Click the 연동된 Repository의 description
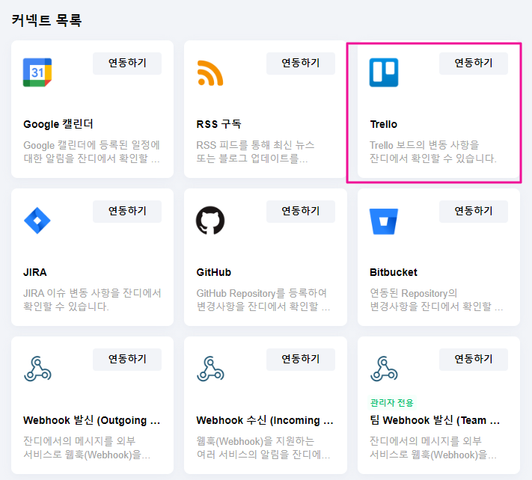Viewport: 532px width, 480px height. pos(436,300)
